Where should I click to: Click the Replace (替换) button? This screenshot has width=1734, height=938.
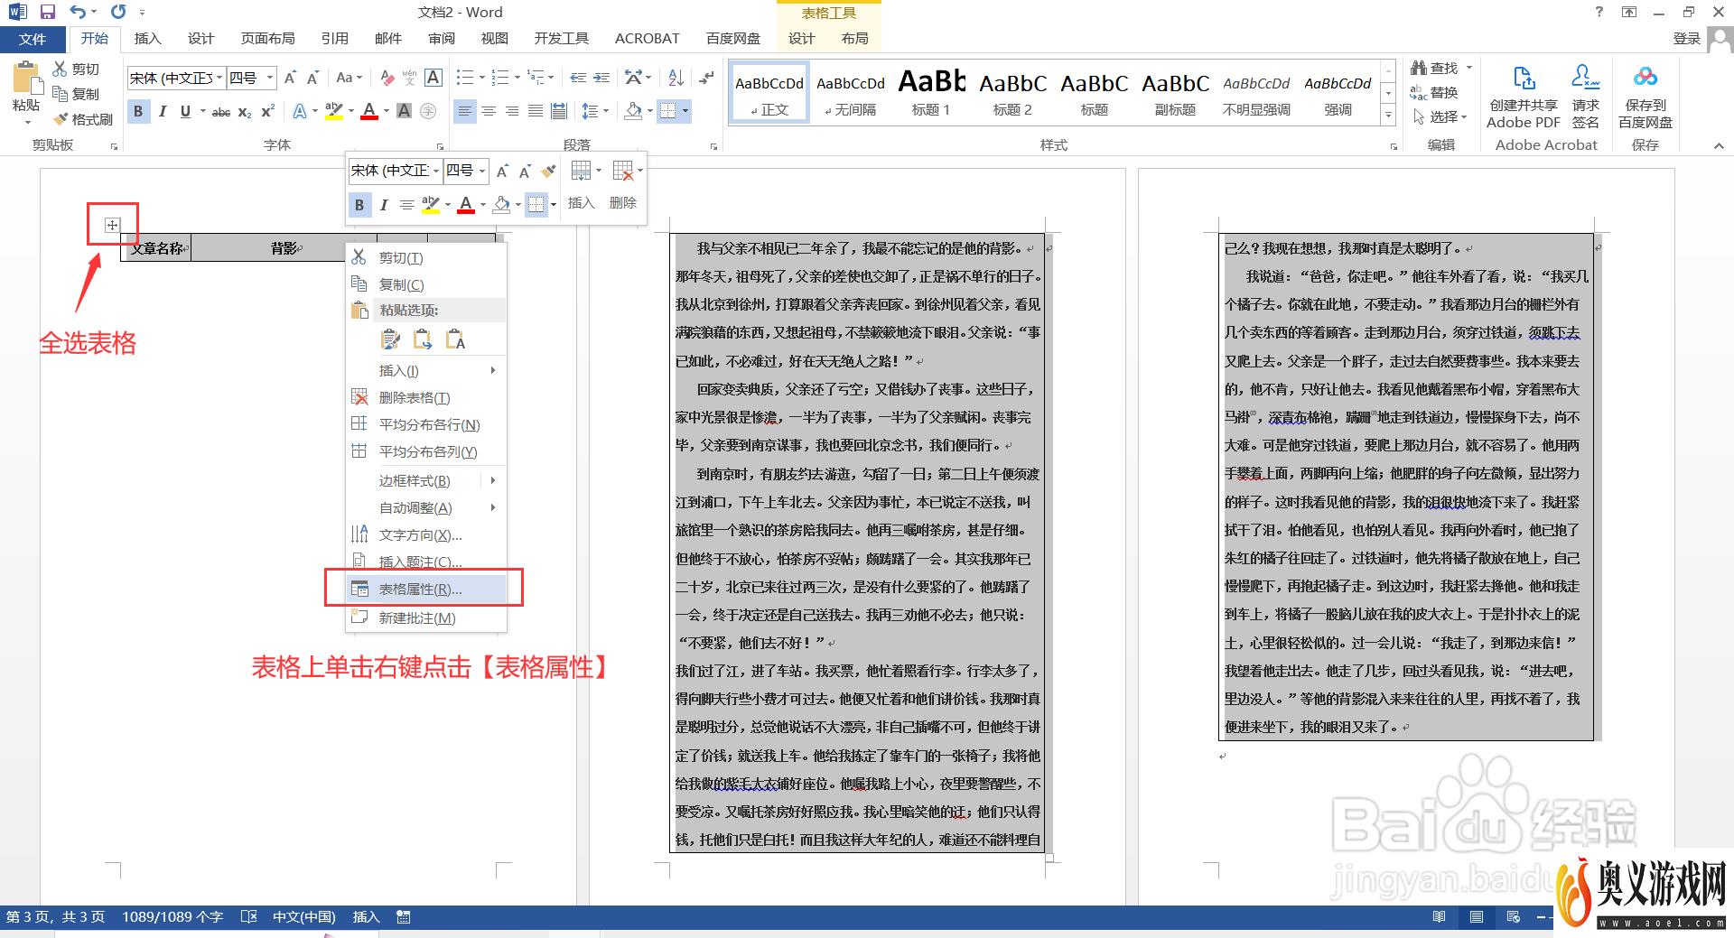click(x=1434, y=92)
